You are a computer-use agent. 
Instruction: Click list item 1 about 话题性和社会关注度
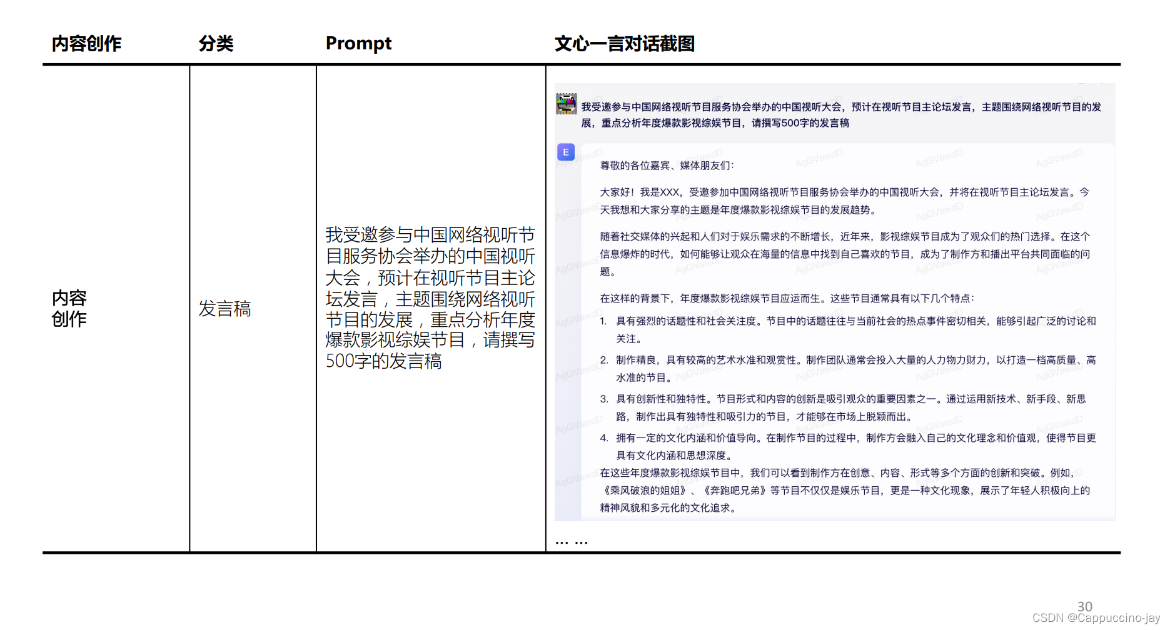point(847,330)
